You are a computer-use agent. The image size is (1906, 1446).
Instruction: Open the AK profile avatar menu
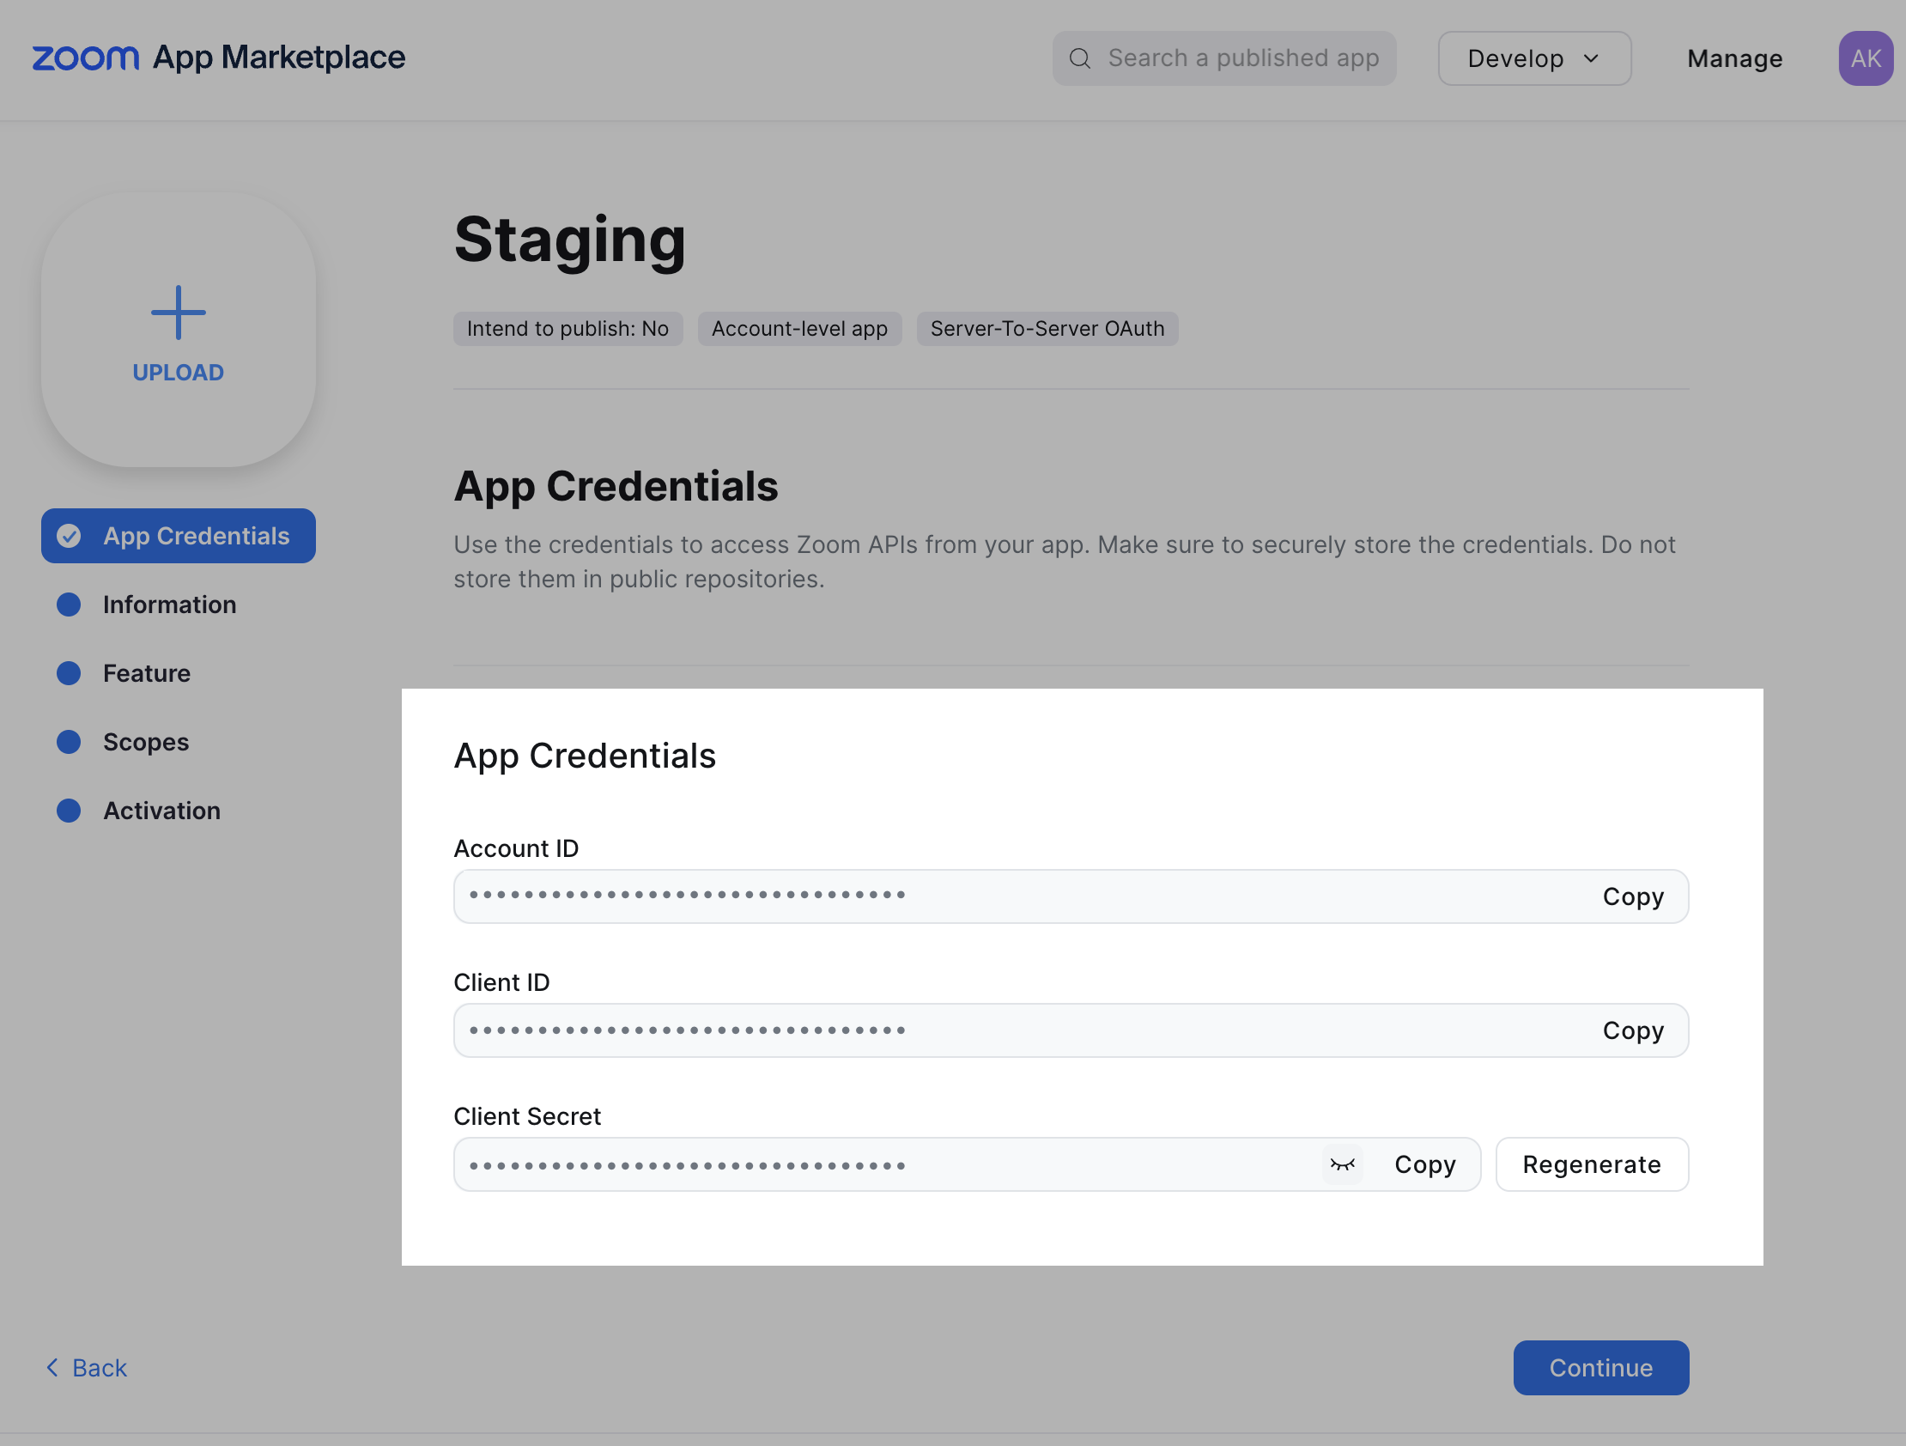click(1866, 58)
